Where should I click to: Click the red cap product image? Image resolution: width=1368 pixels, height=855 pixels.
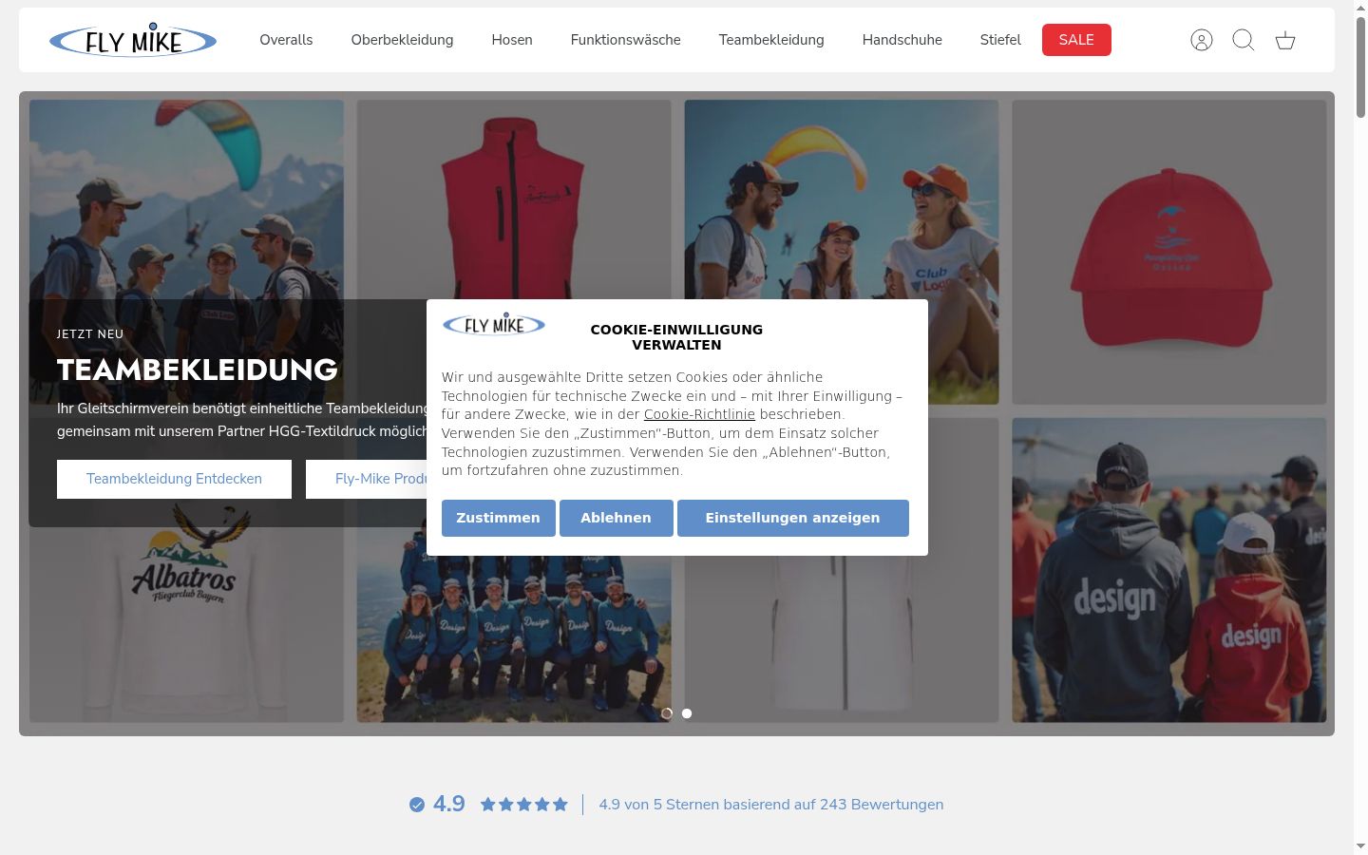point(1169,252)
